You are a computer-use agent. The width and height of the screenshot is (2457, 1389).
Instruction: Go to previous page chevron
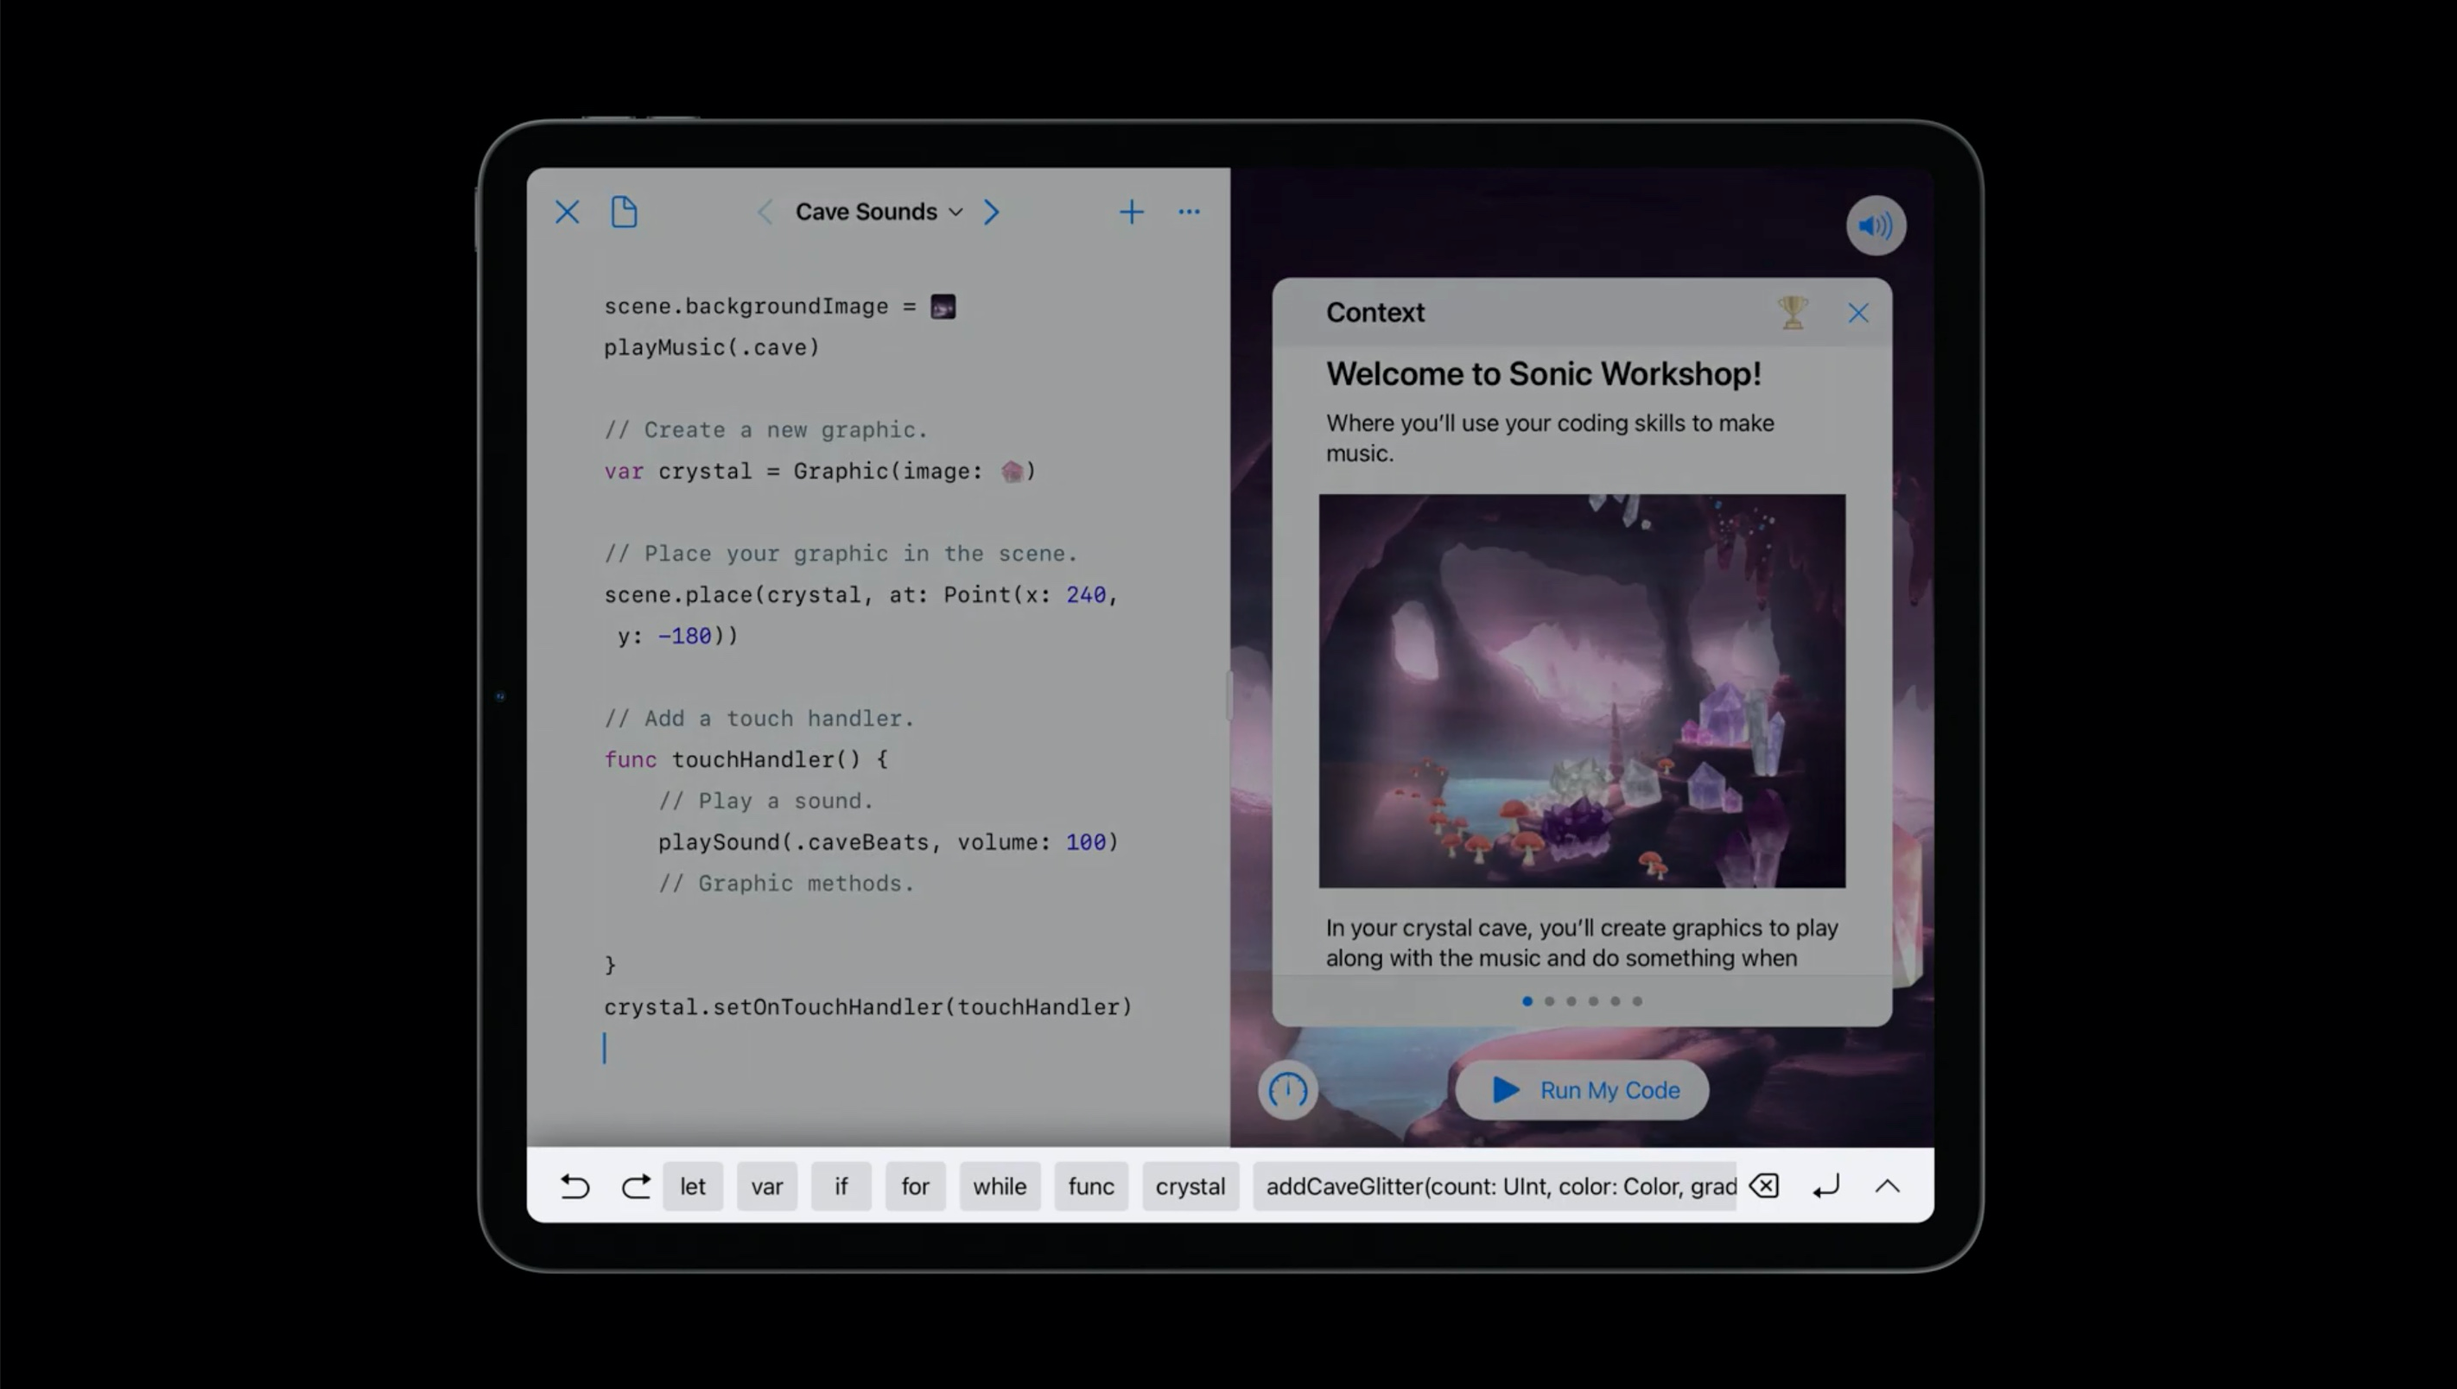click(764, 212)
